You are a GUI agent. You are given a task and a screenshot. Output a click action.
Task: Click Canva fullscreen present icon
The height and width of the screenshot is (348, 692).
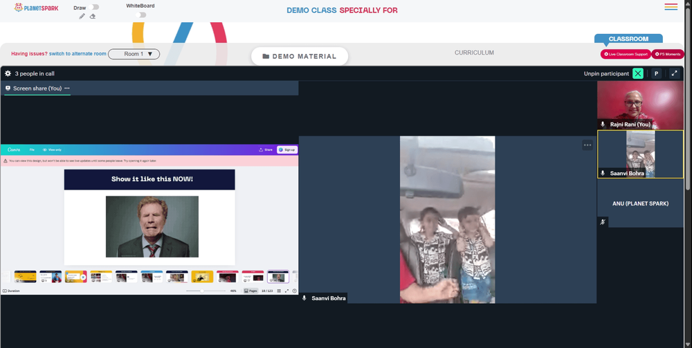click(x=287, y=291)
